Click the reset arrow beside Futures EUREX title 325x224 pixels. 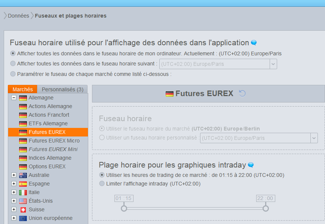click(x=242, y=93)
